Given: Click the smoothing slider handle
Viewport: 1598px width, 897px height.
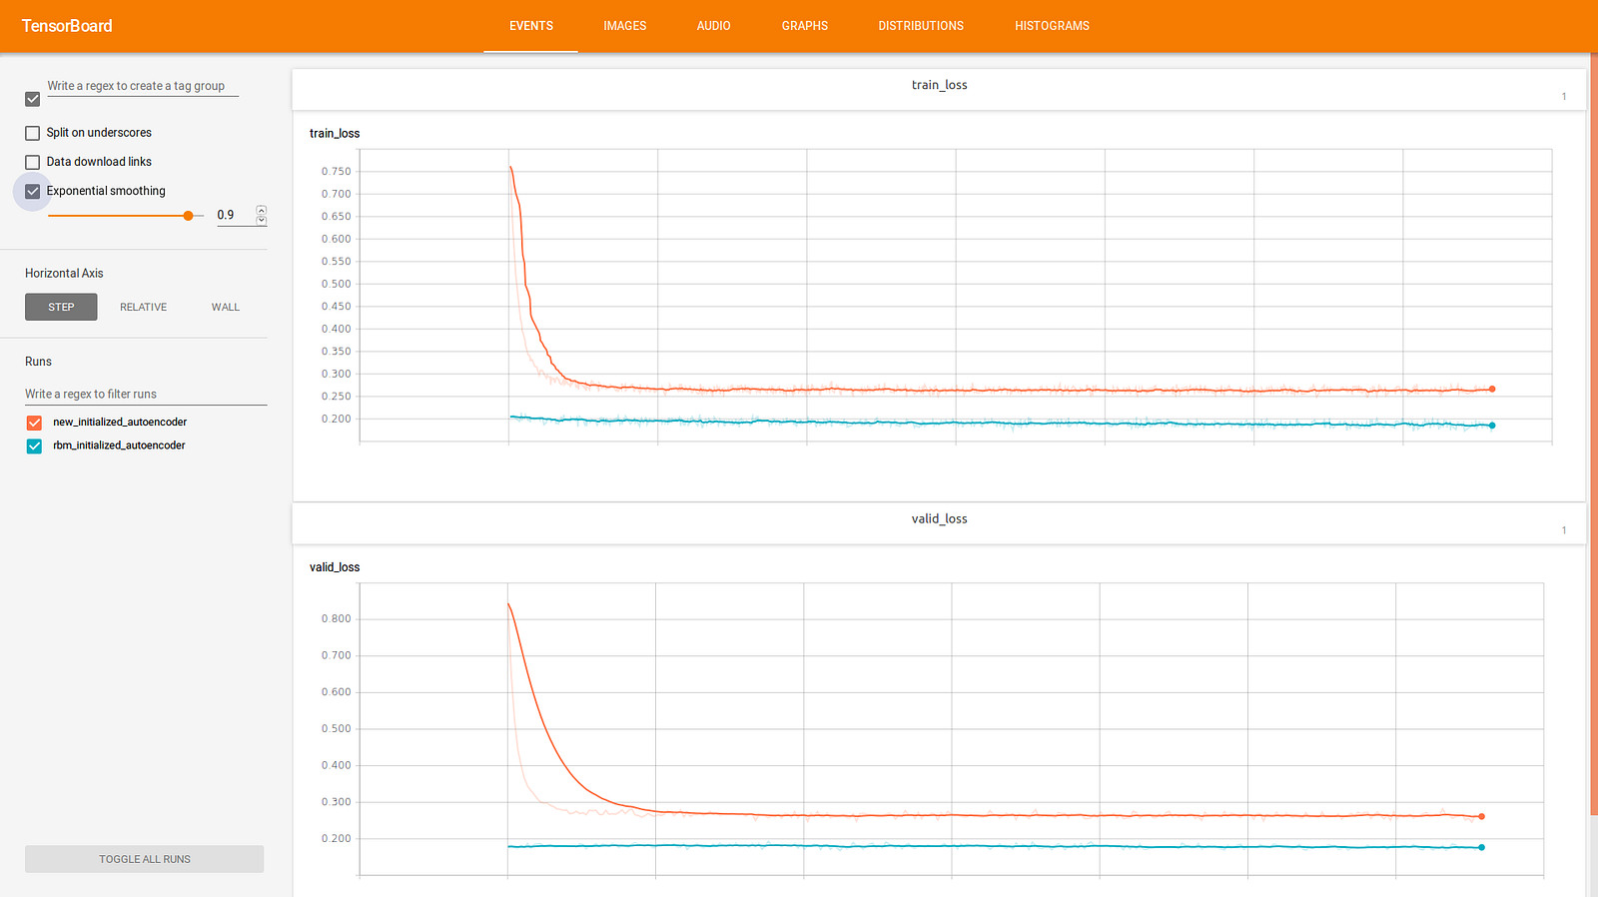Looking at the screenshot, I should click(x=188, y=216).
